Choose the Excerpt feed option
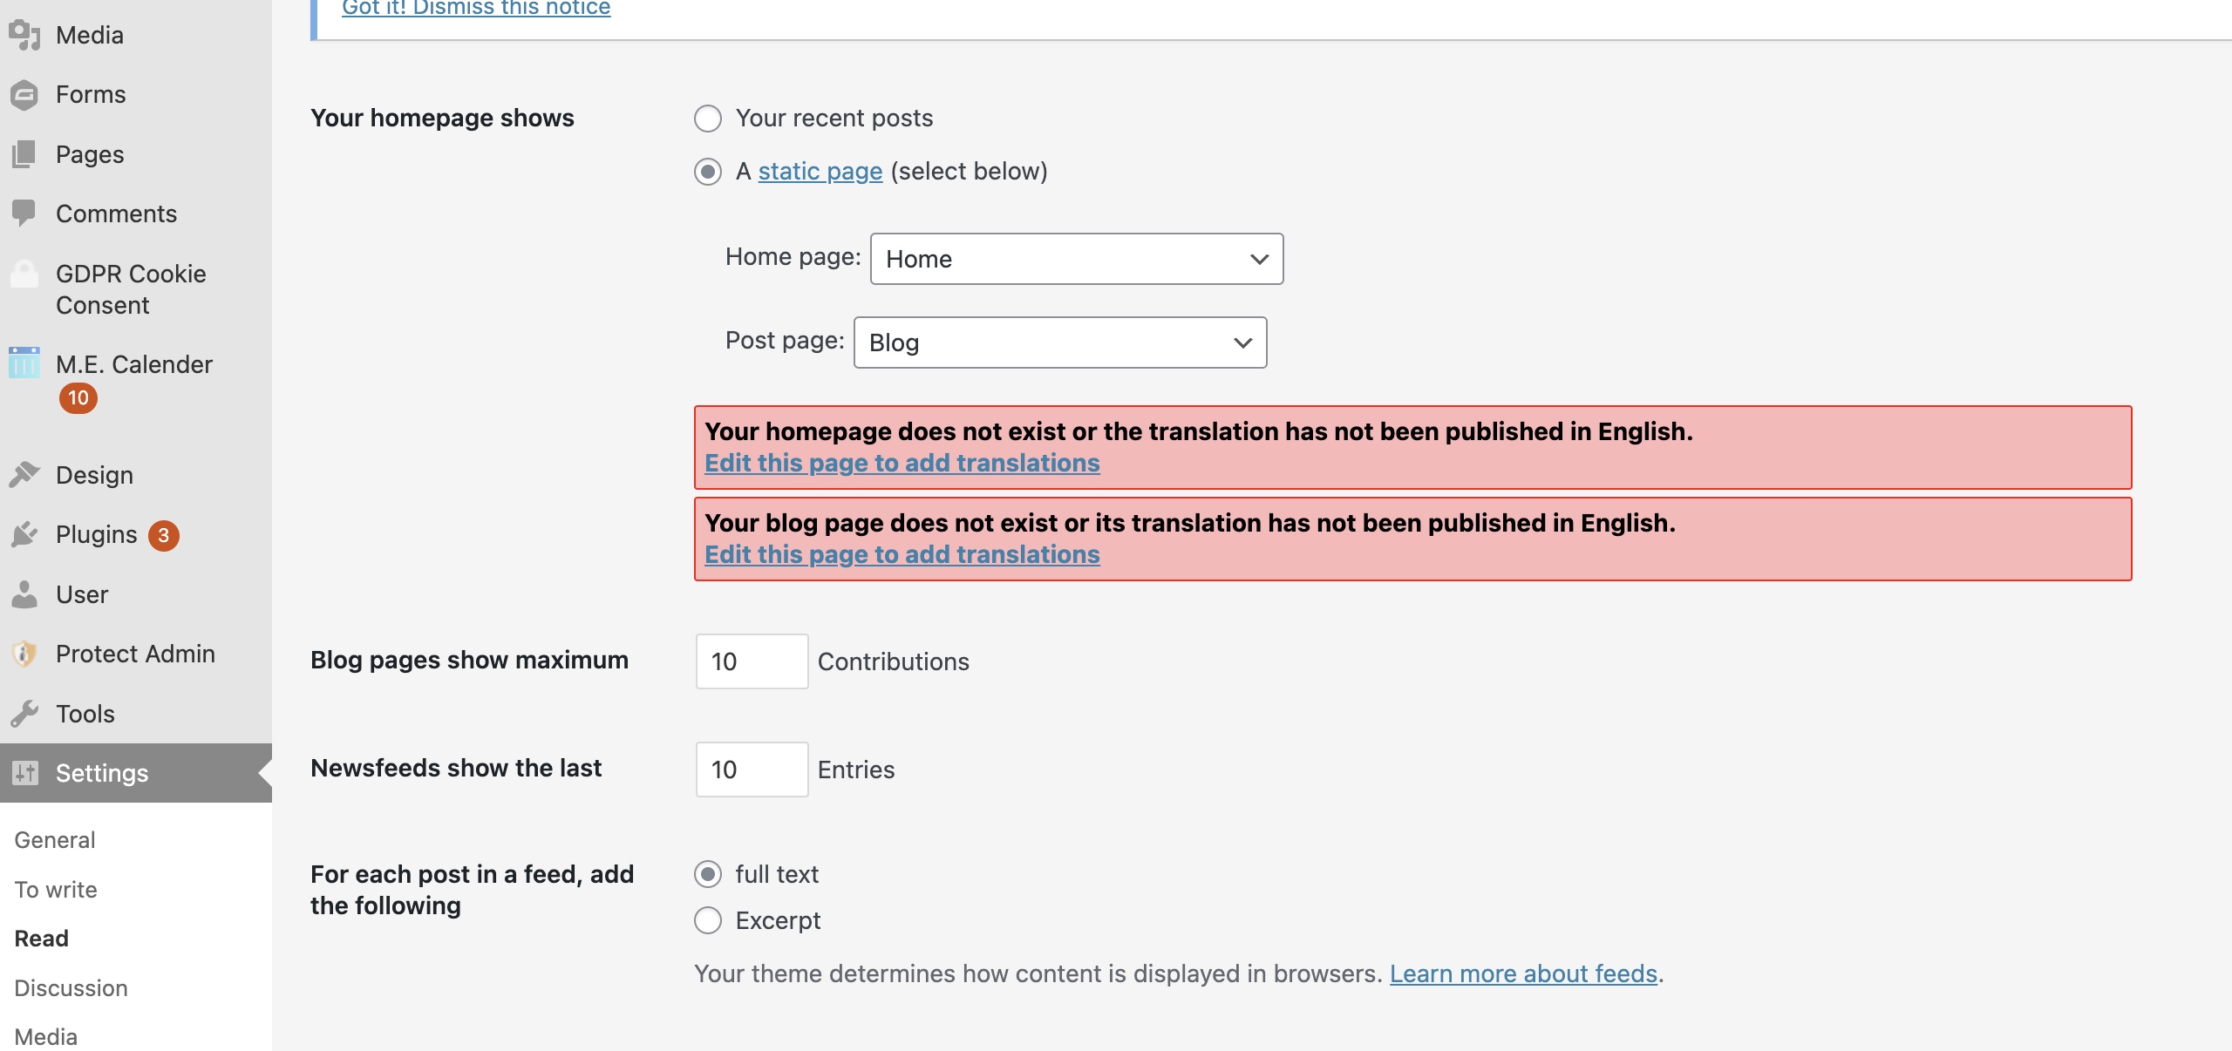Viewport: 2232px width, 1051px height. point(708,920)
